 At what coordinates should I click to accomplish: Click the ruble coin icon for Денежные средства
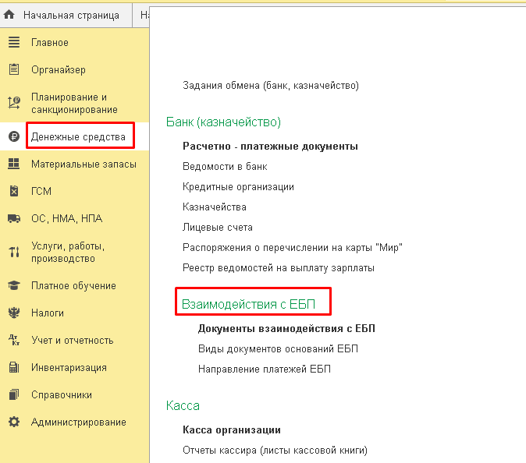tap(14, 136)
